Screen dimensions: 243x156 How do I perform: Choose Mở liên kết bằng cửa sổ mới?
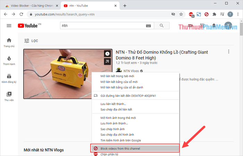(136, 82)
